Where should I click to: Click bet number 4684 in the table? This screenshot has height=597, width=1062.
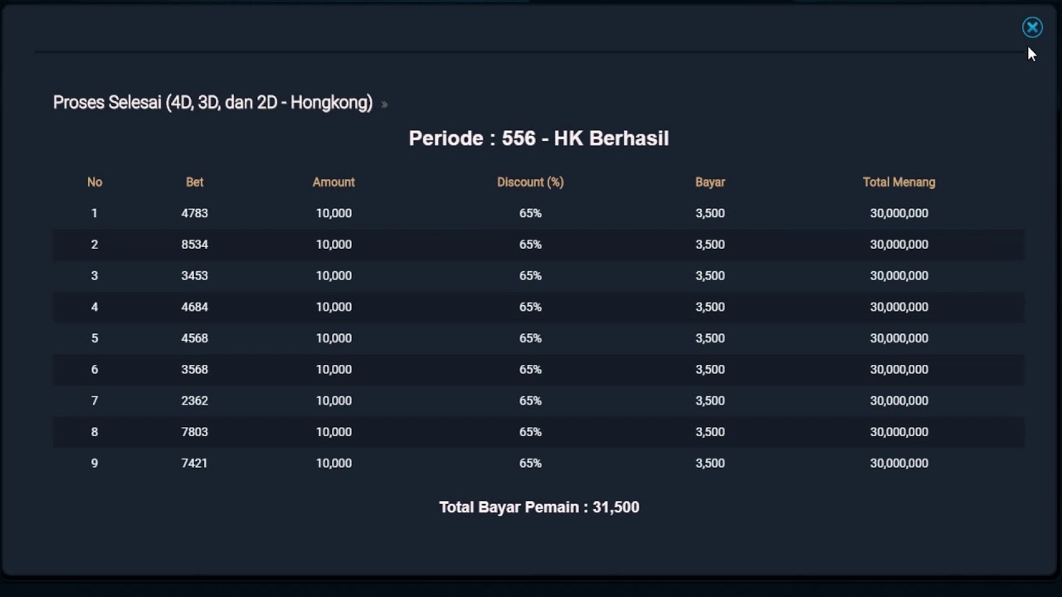pos(194,307)
